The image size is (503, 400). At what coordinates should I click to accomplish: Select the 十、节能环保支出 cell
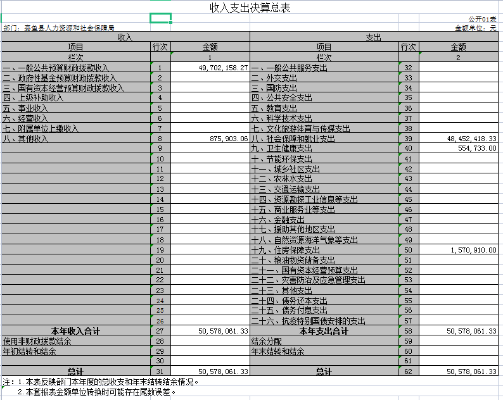(x=324, y=159)
